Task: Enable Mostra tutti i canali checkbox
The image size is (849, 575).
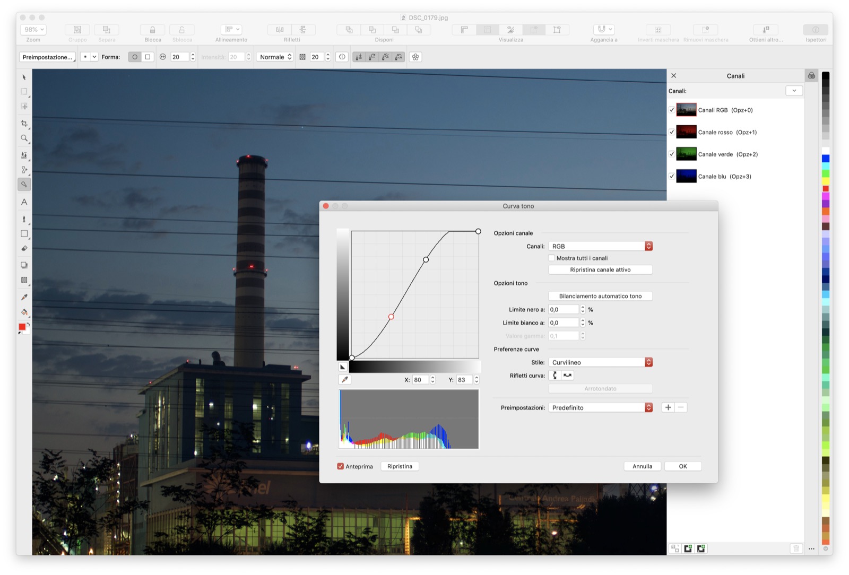Action: [552, 258]
